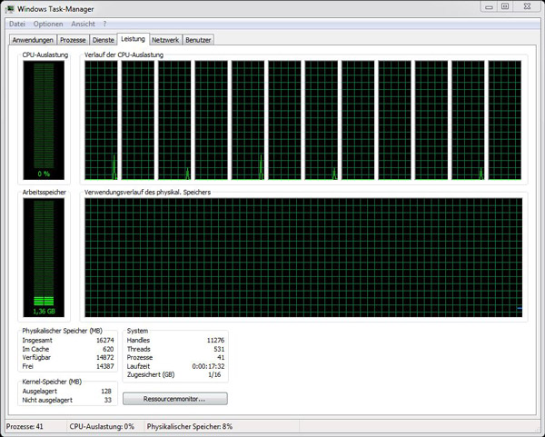Click the Im Cache value 620
Image resolution: width=545 pixels, height=437 pixels.
[x=108, y=349]
